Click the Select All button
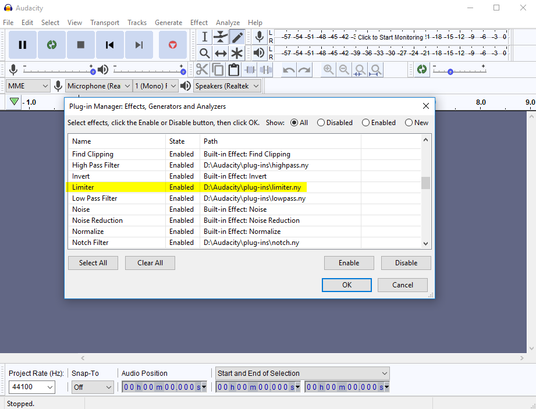 pos(93,263)
